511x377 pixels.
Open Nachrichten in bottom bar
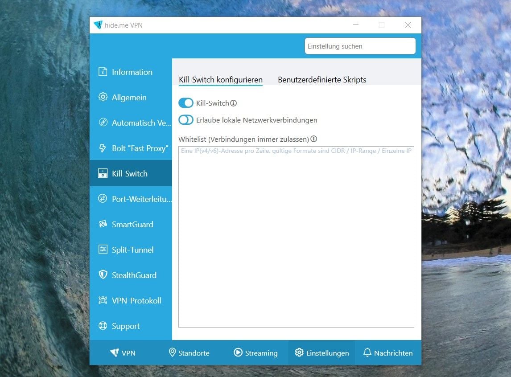(388, 352)
